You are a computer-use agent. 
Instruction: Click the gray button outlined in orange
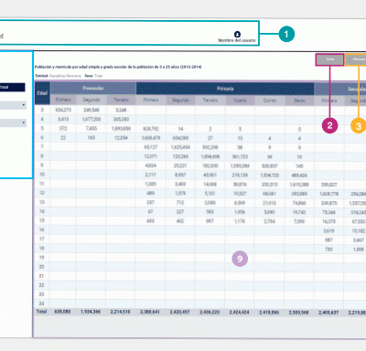click(356, 59)
